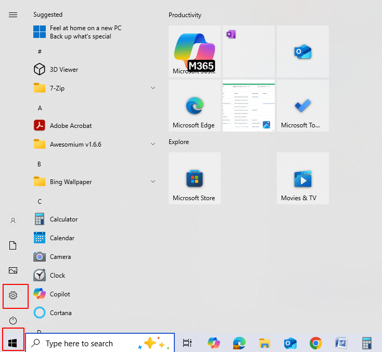Click Task View on the taskbar
This screenshot has height=352, width=382.
coord(187,343)
